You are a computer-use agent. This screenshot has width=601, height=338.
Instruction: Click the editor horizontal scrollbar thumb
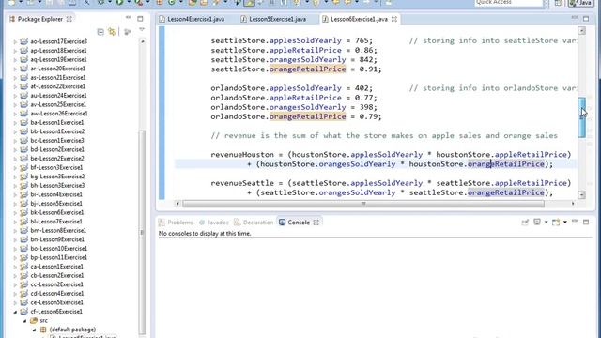363,204
